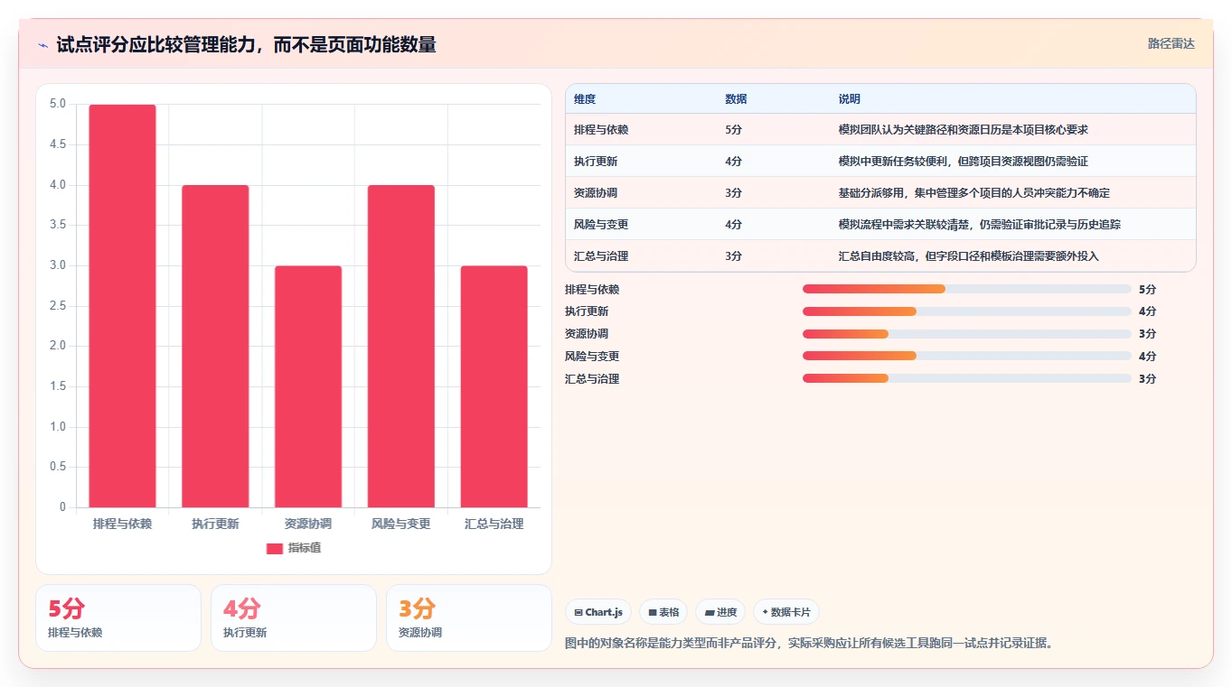
Task: Click the footer note starting 图中的对象名称
Action: [x=809, y=643]
